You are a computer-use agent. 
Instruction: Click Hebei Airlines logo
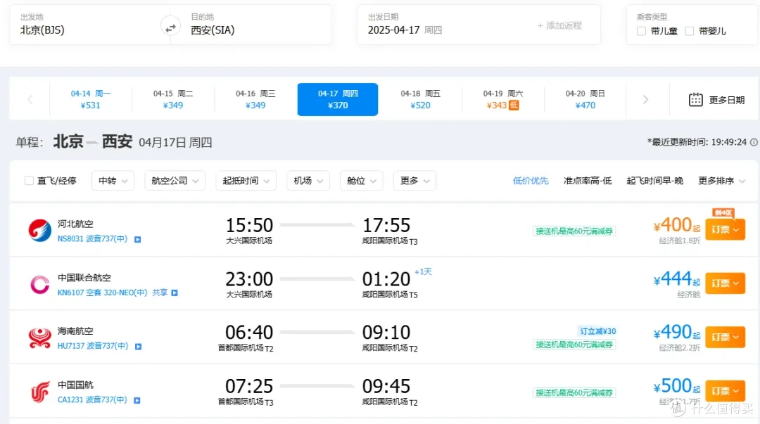(x=39, y=230)
